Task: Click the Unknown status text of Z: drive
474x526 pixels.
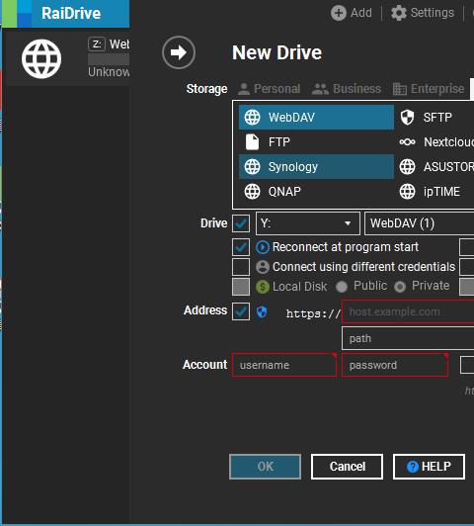Action: 109,72
